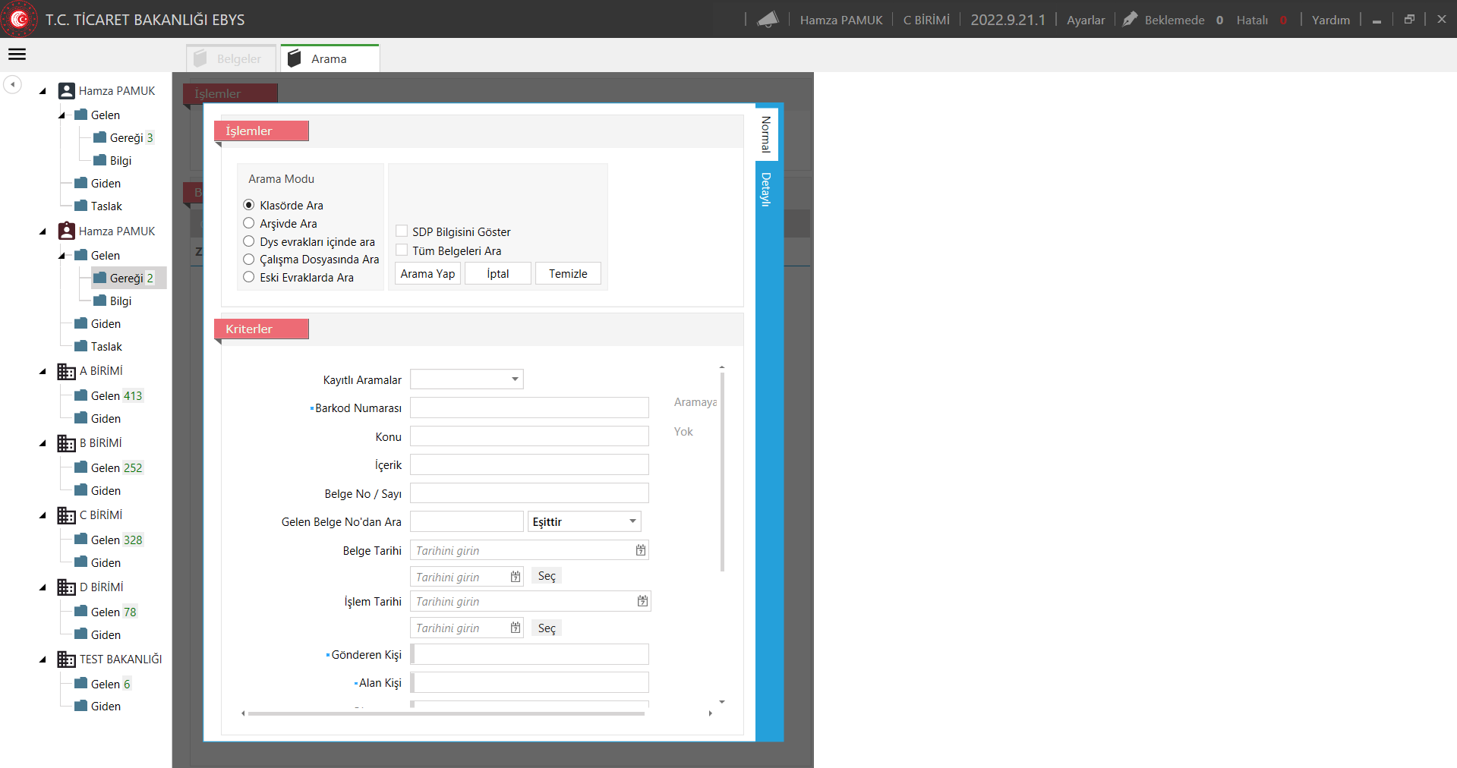Click the horizontal scrollbar under Kriterler
Image resolution: width=1457 pixels, height=768 pixels.
pos(446,713)
